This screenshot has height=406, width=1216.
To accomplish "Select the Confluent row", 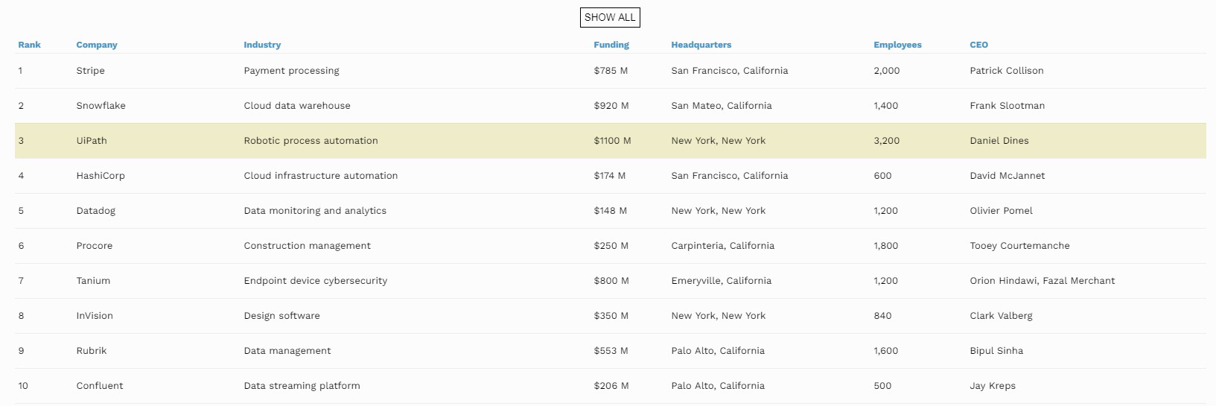I will [611, 386].
